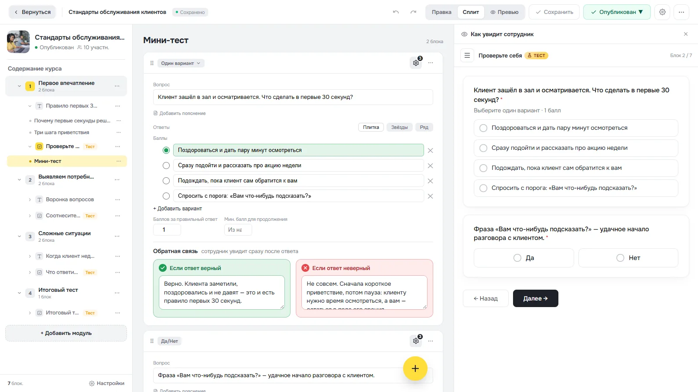This screenshot has width=698, height=392.
Task: Switch to Превью view mode
Action: (504, 12)
